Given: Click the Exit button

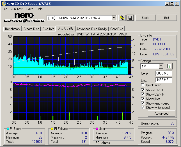Looking at the screenshot, I should point(167,18).
